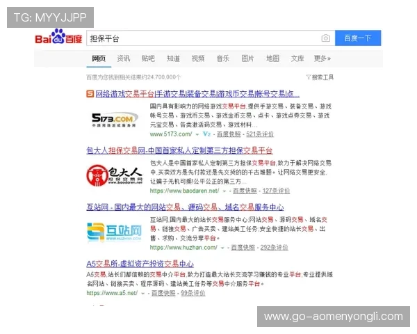This screenshot has height=334, width=417.
Task: Open the 互站网 result title
Action: [185, 207]
